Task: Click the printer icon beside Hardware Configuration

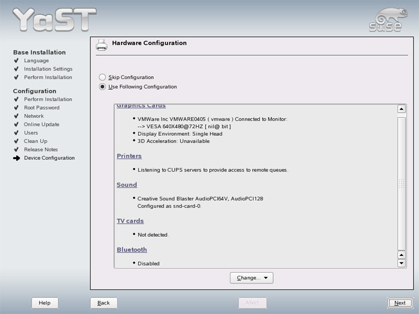Action: [102, 45]
